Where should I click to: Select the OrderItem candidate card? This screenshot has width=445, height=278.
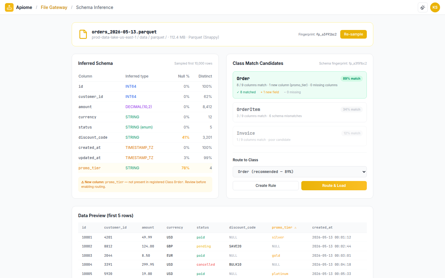point(300,112)
